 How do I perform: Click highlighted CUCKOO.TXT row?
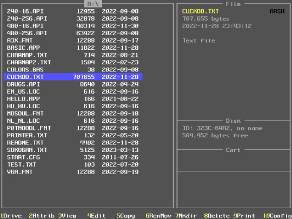click(x=73, y=77)
